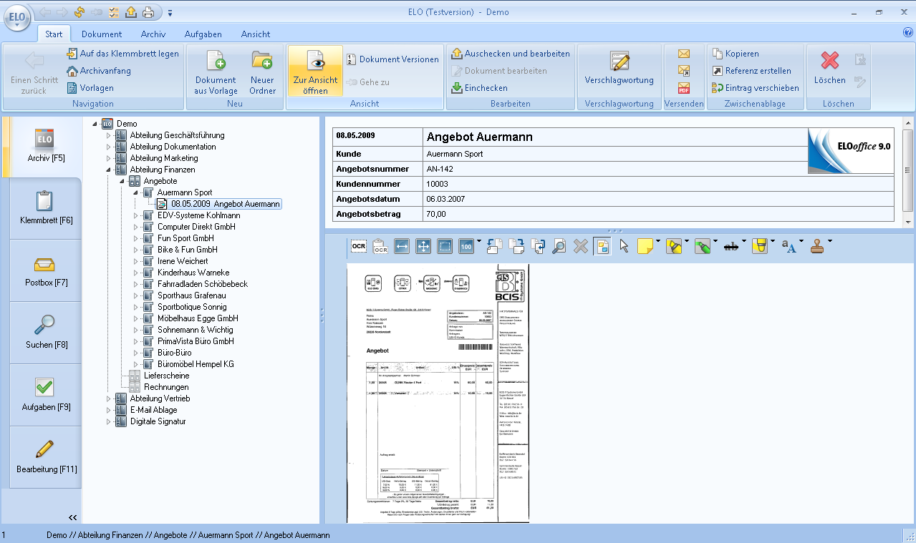Choose the stamp annotation tool

coord(817,246)
